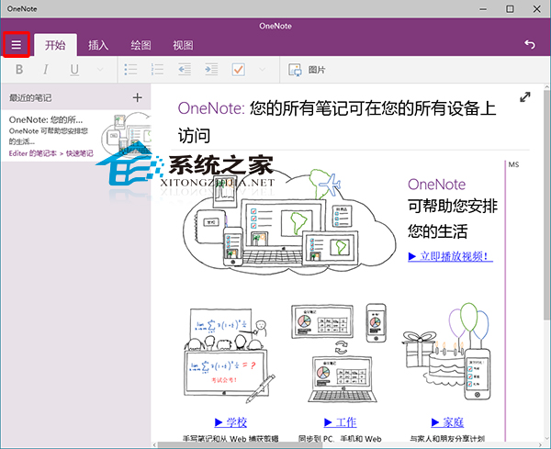Click the horizontal scrollbar
The height and width of the screenshot is (449, 551).
(x=239, y=444)
